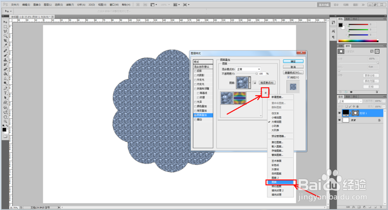The image size is (388, 210).
Task: Choose 预设管理器... in the flyout menu
Action: pos(278,136)
